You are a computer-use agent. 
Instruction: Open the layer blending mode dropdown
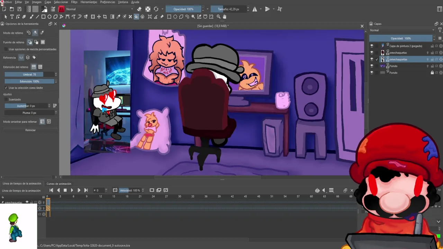[x=402, y=30]
